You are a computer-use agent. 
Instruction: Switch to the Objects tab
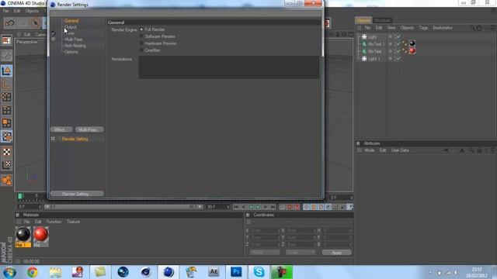(363, 20)
